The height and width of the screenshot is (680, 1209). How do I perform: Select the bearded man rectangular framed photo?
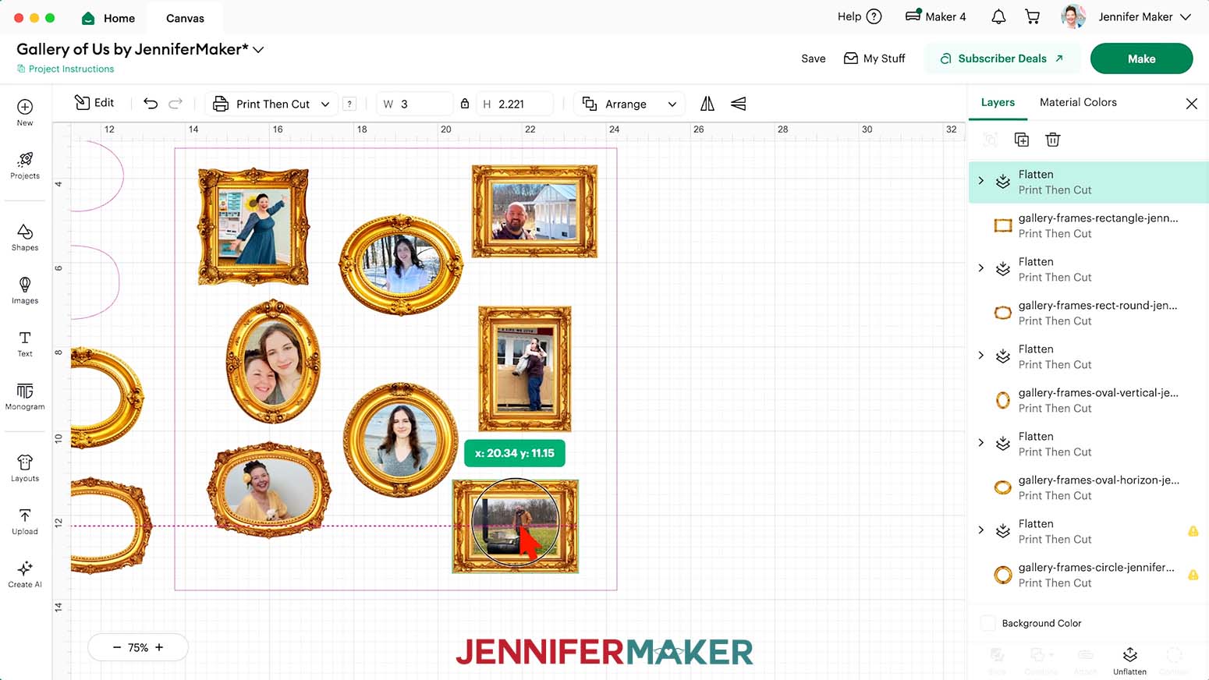534,211
